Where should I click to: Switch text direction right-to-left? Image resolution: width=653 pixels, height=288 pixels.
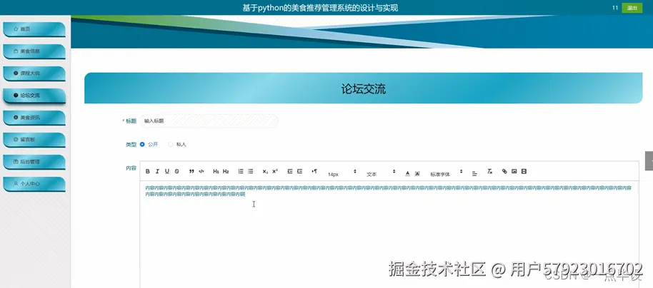(314, 171)
